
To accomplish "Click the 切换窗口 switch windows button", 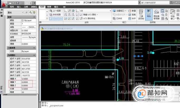I will click(x=173, y=14).
